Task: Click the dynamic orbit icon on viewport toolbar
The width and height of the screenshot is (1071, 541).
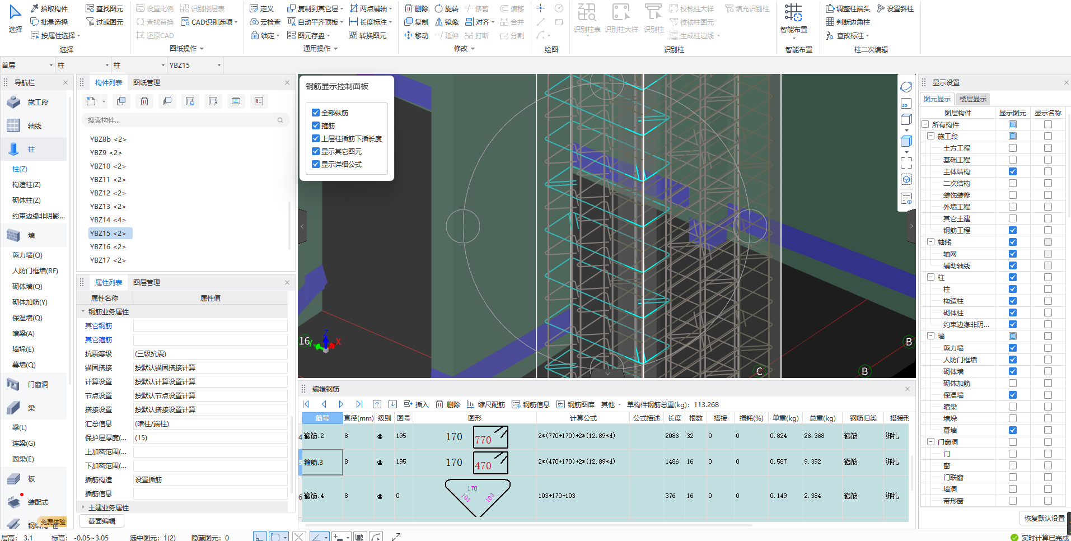Action: click(906, 87)
